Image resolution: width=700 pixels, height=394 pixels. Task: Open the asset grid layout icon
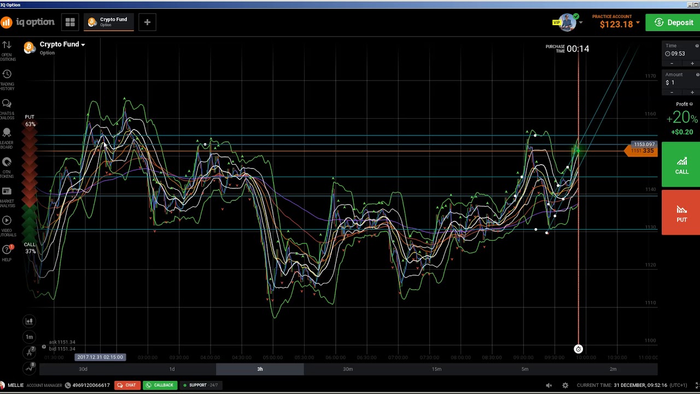[70, 22]
